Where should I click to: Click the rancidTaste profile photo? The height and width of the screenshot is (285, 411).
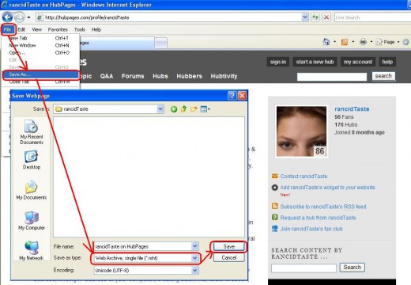point(301,131)
